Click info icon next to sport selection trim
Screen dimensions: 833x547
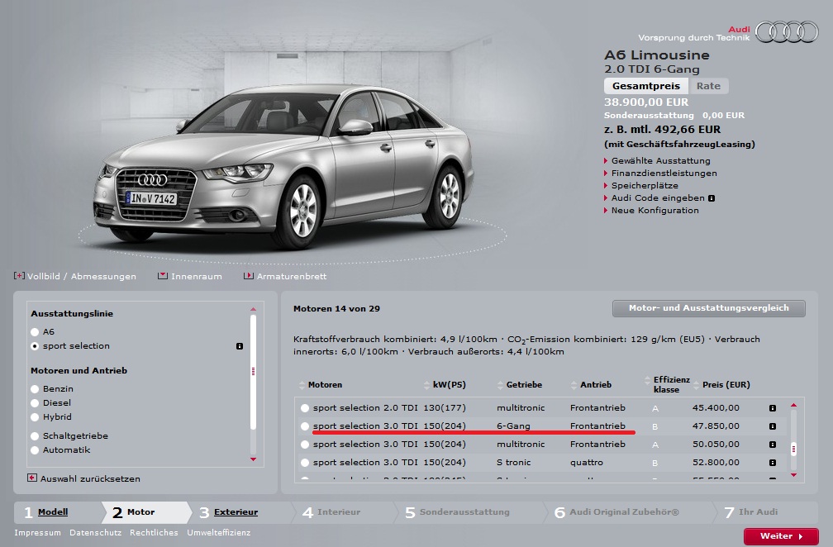coord(239,346)
